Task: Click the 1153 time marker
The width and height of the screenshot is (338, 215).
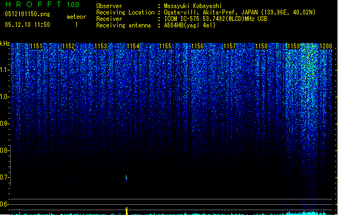Action: point(100,46)
